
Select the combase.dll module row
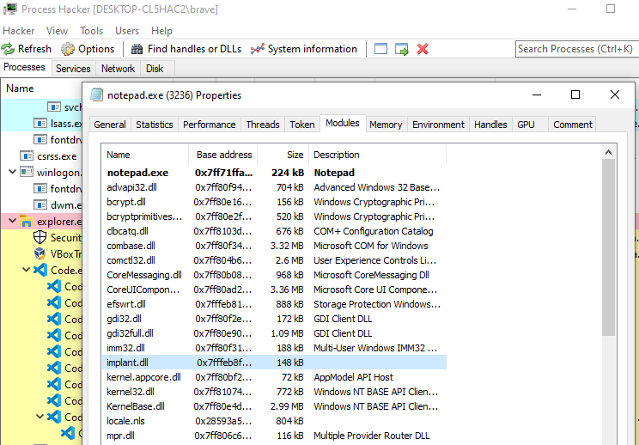pos(274,246)
